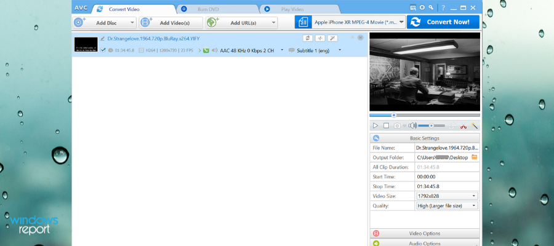Open the Add Disc dropdown arrow
This screenshot has width=554, height=246.
(x=132, y=23)
